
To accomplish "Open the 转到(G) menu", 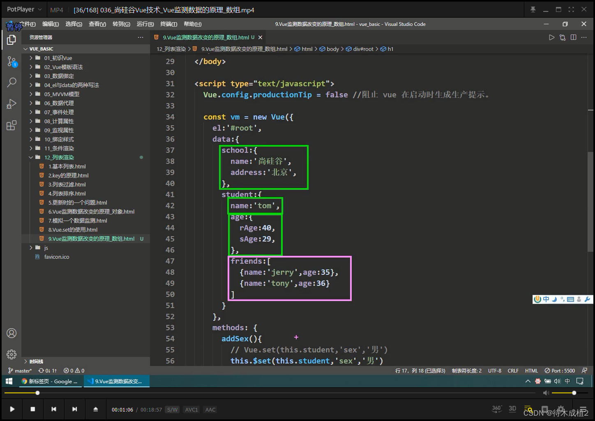I will 121,24.
